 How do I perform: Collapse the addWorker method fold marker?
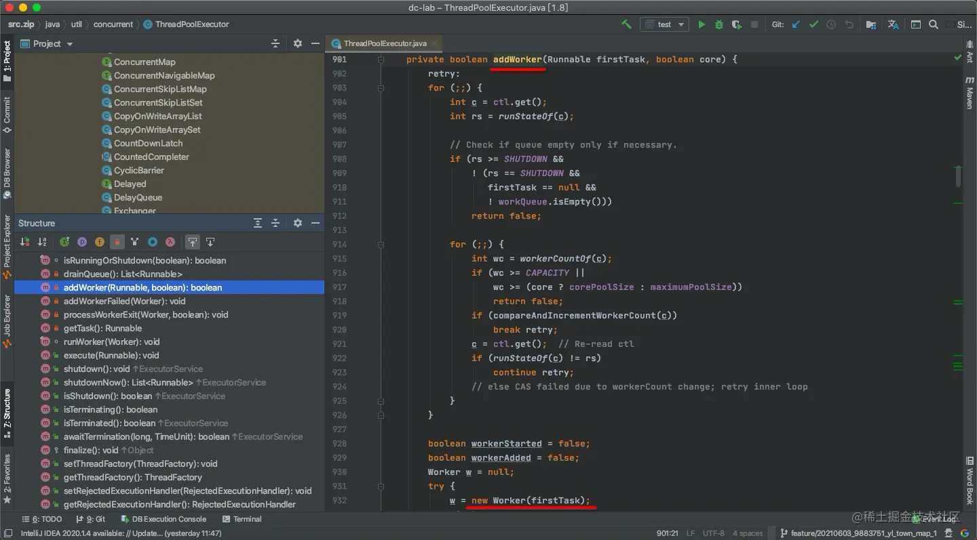point(381,60)
